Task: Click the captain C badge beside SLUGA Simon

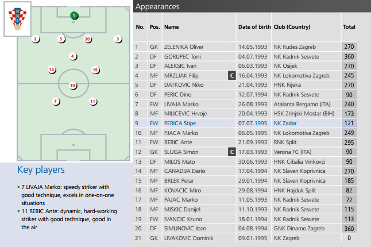Action: [x=232, y=152]
